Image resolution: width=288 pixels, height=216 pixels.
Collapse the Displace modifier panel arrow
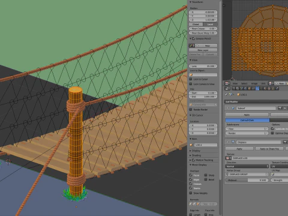227,142
